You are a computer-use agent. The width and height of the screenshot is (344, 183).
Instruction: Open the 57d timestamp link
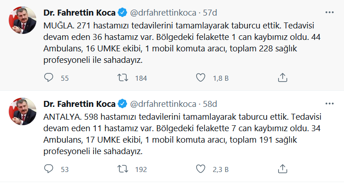click(210, 13)
